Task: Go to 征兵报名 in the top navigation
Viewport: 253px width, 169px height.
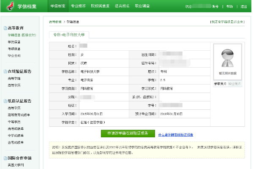Action: pos(122,6)
